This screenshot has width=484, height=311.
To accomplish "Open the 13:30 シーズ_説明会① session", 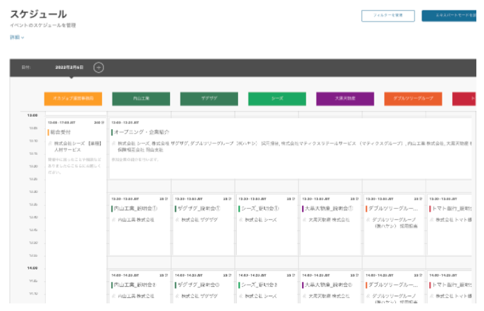I will 267,225.
